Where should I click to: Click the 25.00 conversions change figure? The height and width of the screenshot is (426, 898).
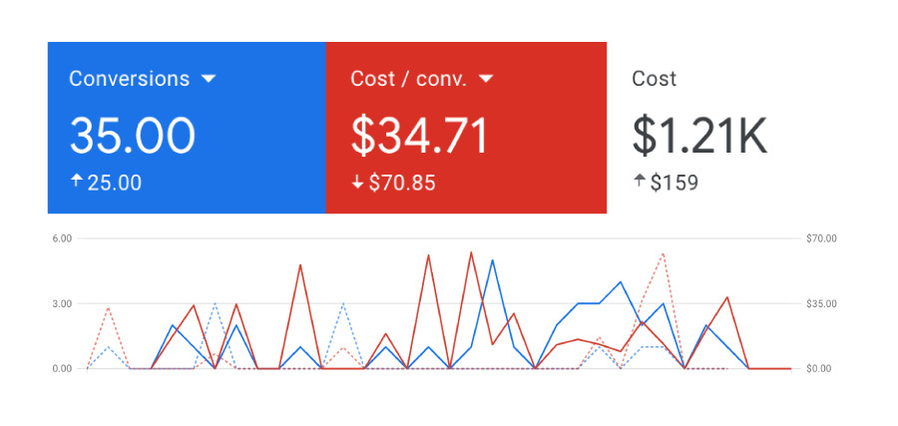click(x=115, y=183)
